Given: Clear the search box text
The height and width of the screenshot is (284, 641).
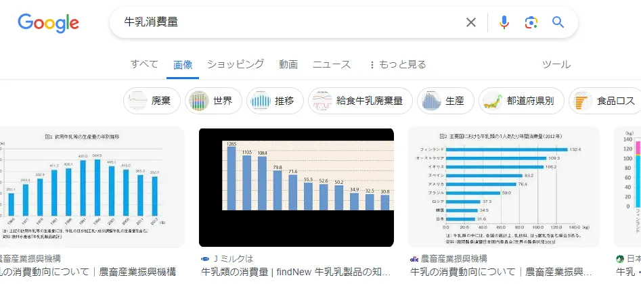Looking at the screenshot, I should click(x=471, y=22).
